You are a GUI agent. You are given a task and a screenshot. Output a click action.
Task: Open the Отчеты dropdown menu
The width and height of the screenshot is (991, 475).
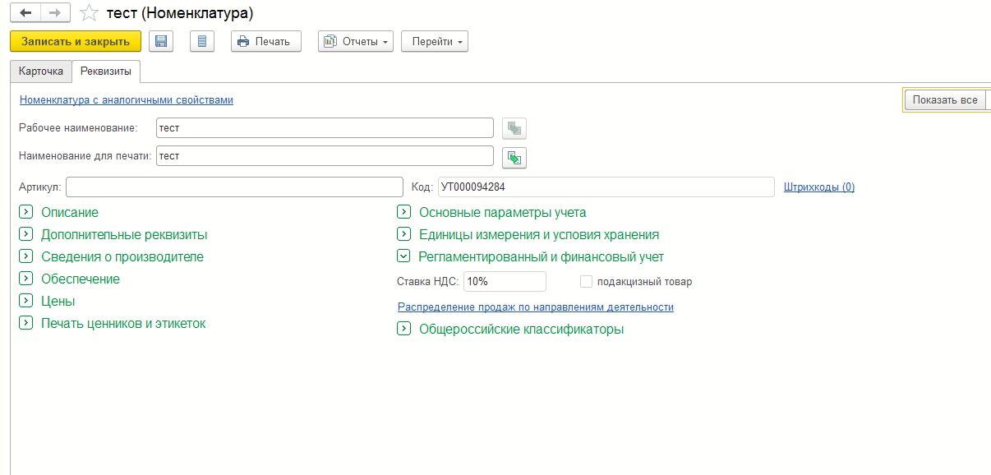[356, 41]
